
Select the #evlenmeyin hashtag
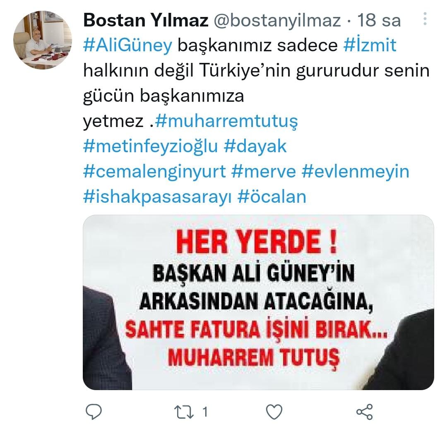[x=356, y=172]
